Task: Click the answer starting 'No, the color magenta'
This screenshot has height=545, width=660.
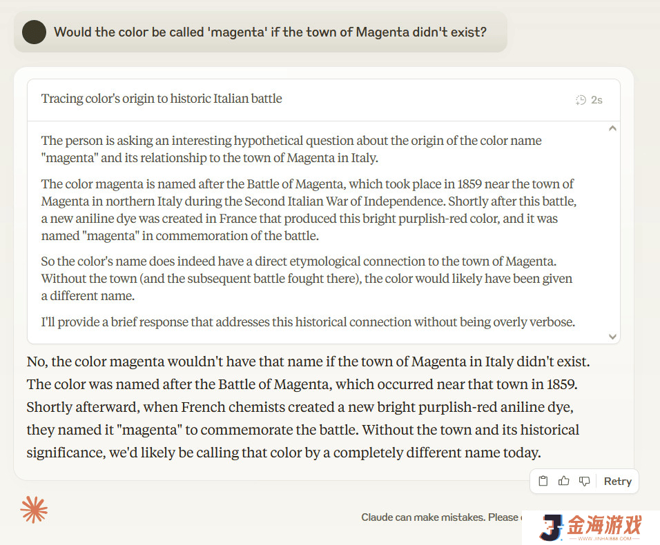Action: point(308,406)
